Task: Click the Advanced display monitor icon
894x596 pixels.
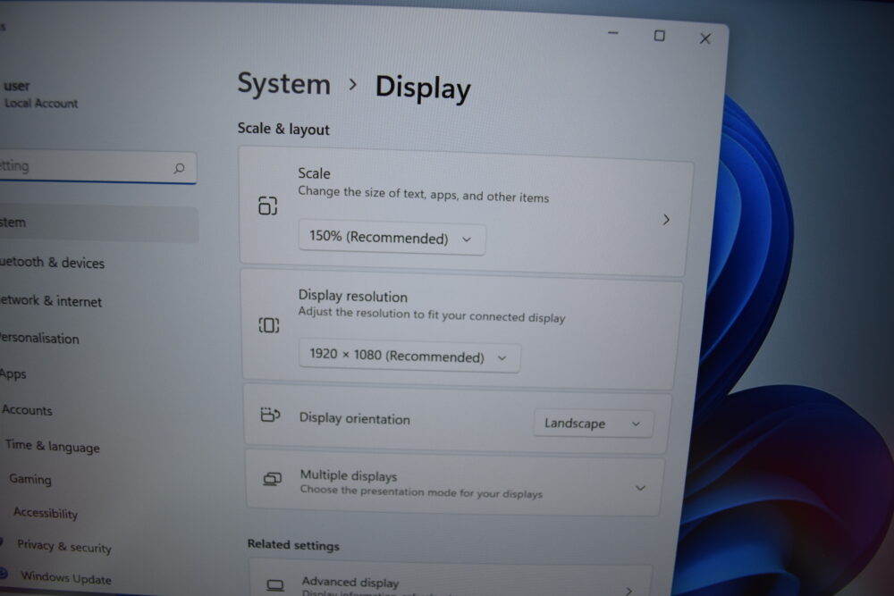Action: click(x=275, y=584)
